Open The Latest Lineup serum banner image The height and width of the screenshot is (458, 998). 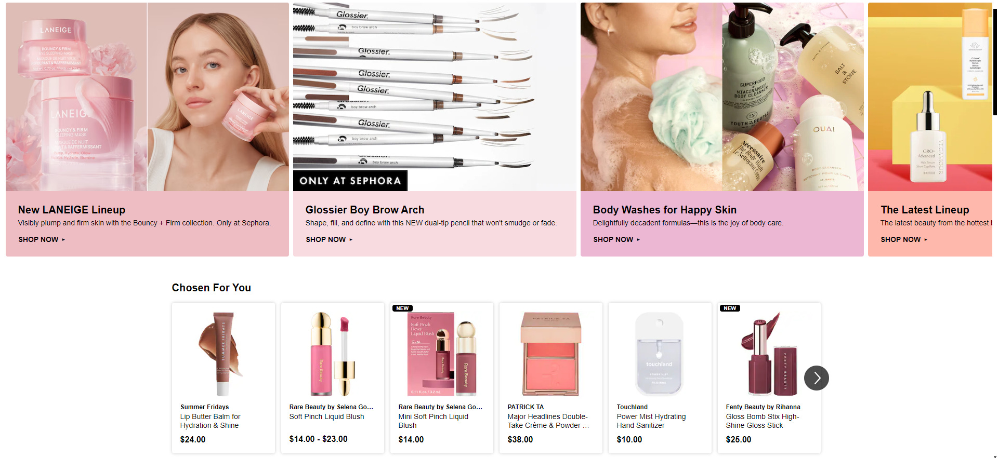point(930,97)
